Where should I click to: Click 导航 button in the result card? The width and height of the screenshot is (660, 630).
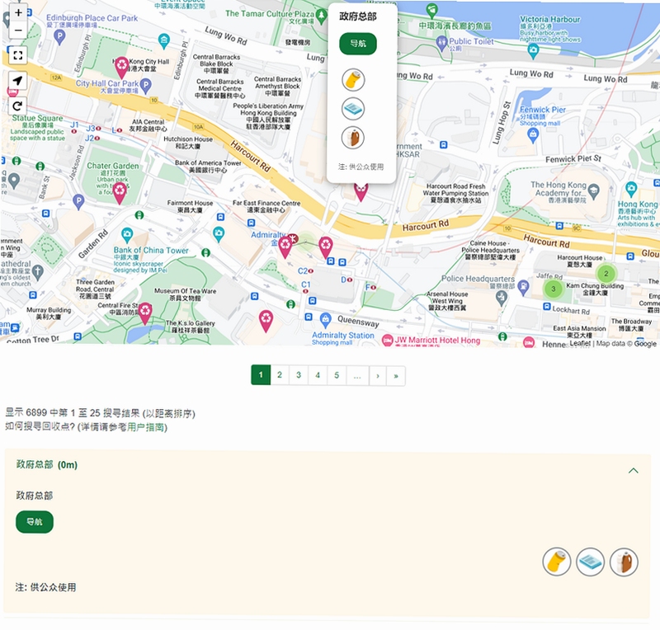(35, 522)
